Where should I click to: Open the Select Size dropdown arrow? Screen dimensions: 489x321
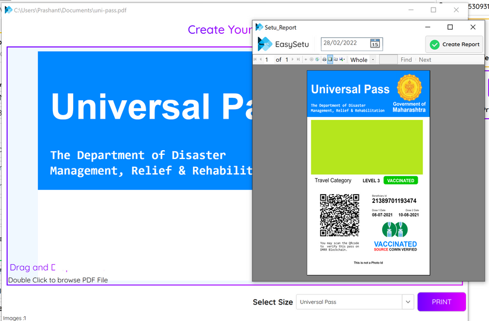click(x=408, y=302)
